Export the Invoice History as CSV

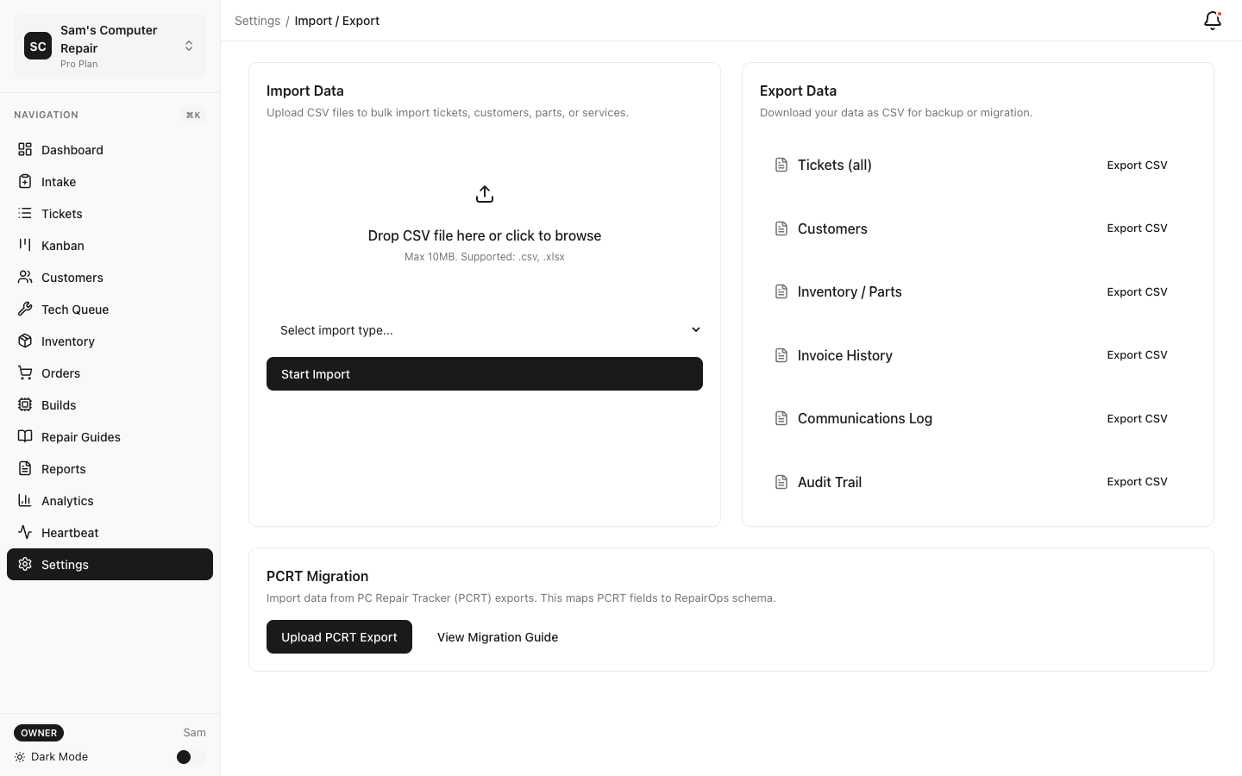pyautogui.click(x=1137, y=354)
